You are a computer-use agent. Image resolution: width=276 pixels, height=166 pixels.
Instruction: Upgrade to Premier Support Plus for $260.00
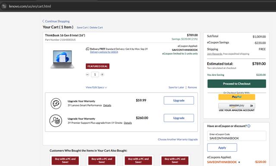pyautogui.click(x=179, y=118)
